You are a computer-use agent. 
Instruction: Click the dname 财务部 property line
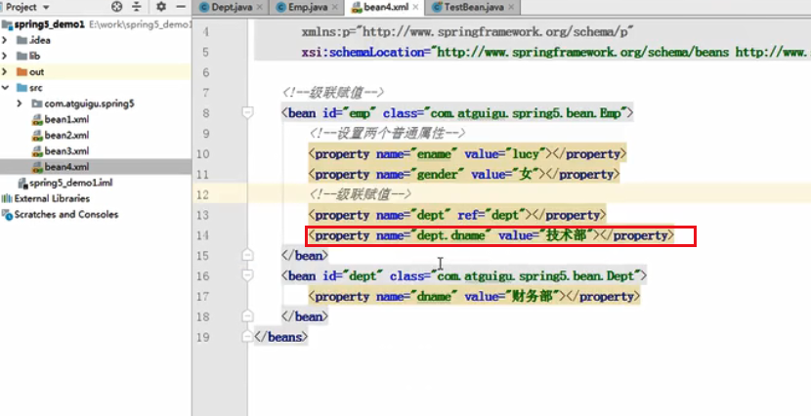[x=474, y=297]
